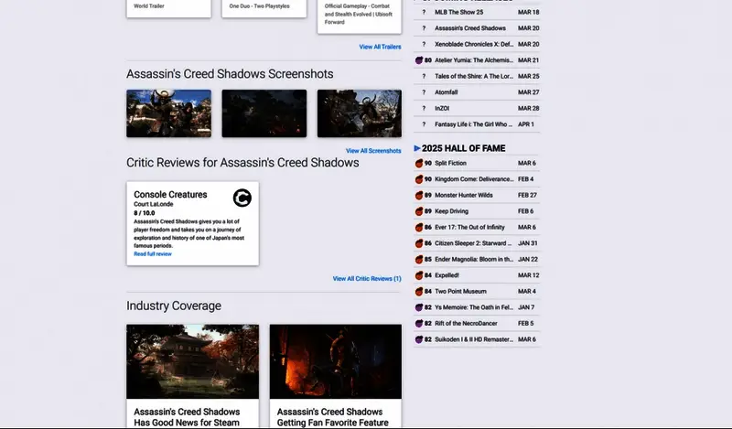Screen dimensions: 732x429
Task: Click the Citizen Sleeper 2 score icon
Action: click(419, 243)
